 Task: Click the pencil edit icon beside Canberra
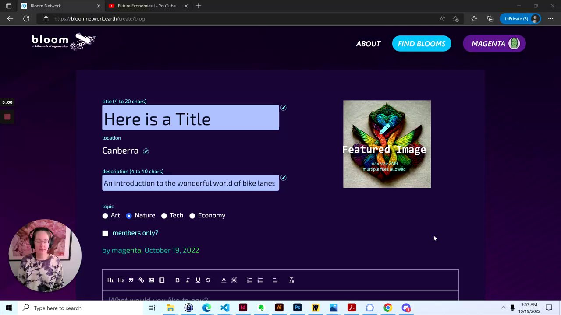click(x=146, y=151)
